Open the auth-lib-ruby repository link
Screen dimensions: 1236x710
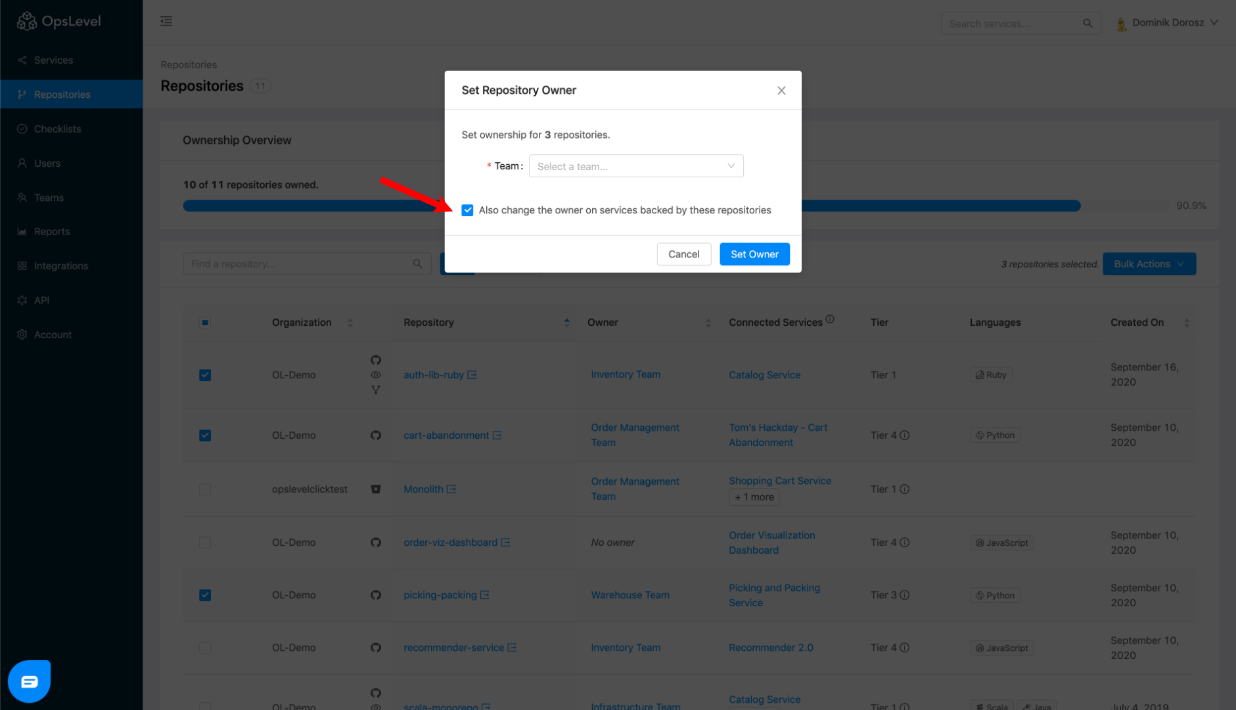[434, 375]
